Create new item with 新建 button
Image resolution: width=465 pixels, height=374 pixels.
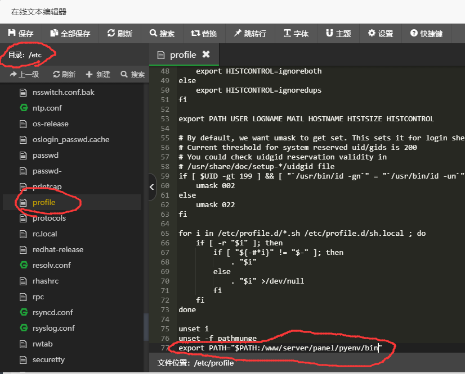98,74
